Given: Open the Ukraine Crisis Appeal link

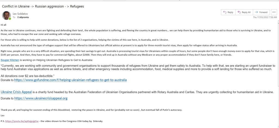Looking at the screenshot, I should 16,92.
